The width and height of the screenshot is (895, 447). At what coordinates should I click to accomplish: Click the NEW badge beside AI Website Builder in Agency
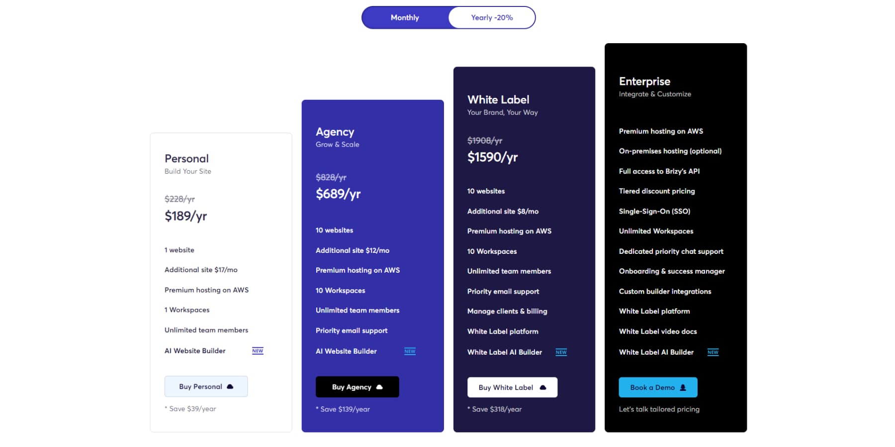point(410,351)
